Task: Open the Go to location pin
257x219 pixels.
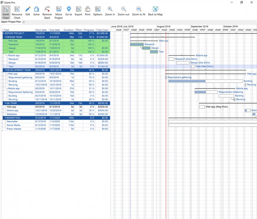Action: click(69, 11)
